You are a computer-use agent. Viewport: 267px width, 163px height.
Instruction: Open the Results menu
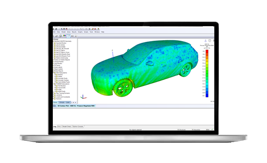coord(74,32)
